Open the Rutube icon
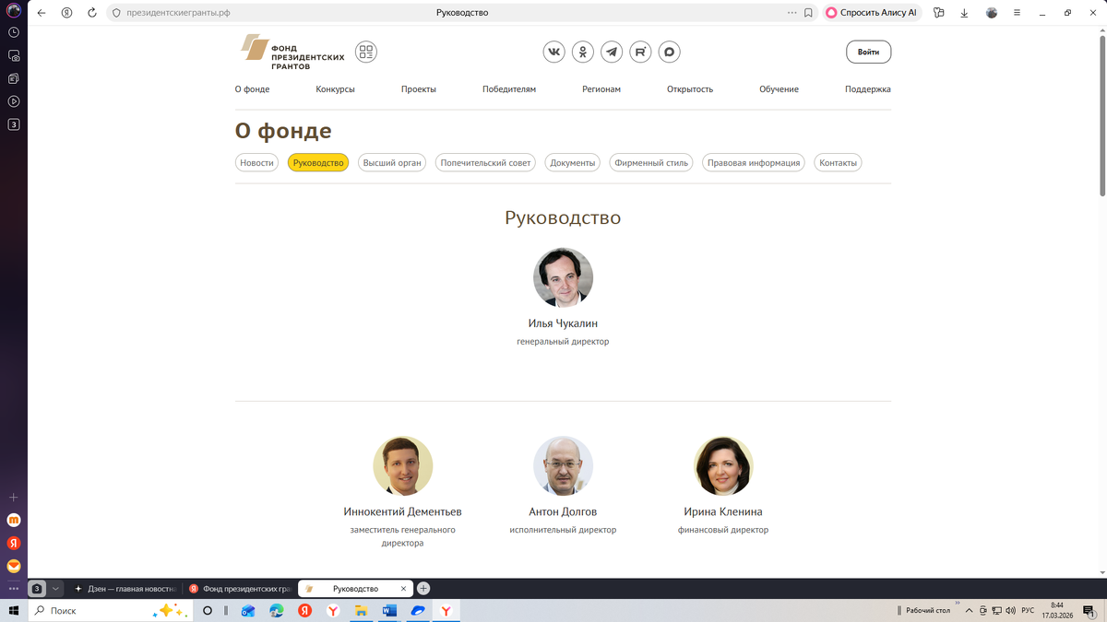The width and height of the screenshot is (1107, 622). point(640,52)
